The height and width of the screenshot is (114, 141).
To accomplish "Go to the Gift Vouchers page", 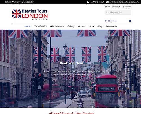I will tap(57, 26).
